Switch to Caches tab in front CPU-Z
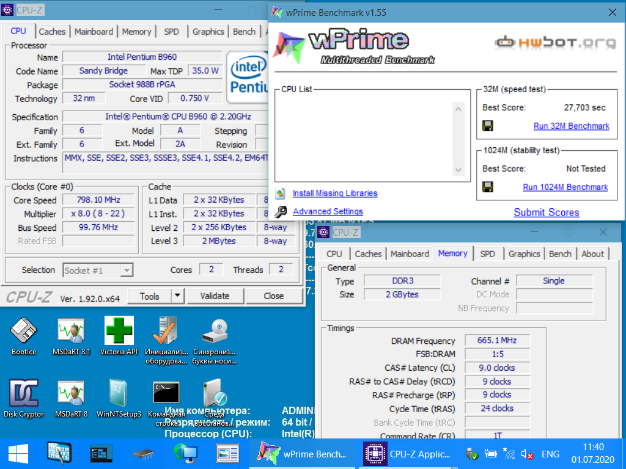 tap(53, 32)
